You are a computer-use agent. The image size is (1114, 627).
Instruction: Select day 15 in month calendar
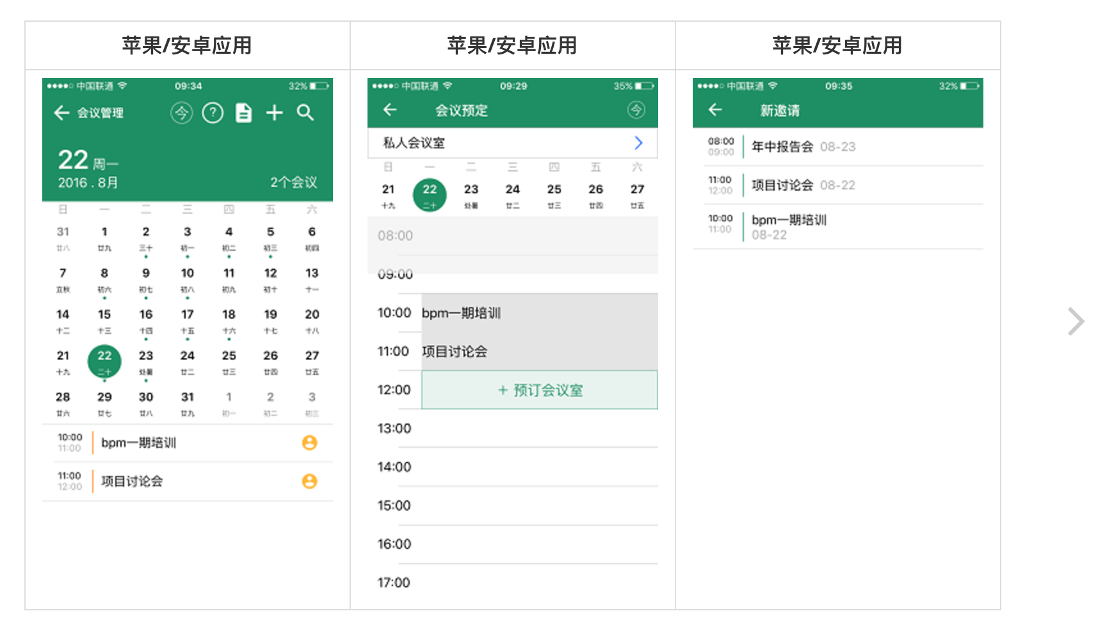click(104, 321)
